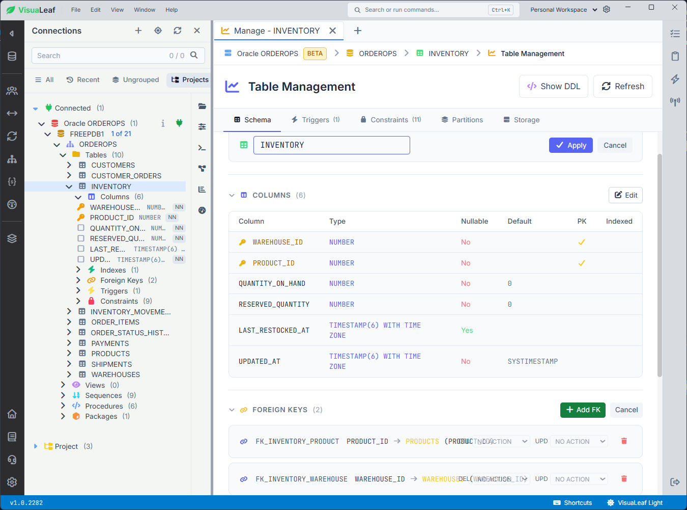
Task: Filter connections by Ungrouped
Action: click(135, 79)
